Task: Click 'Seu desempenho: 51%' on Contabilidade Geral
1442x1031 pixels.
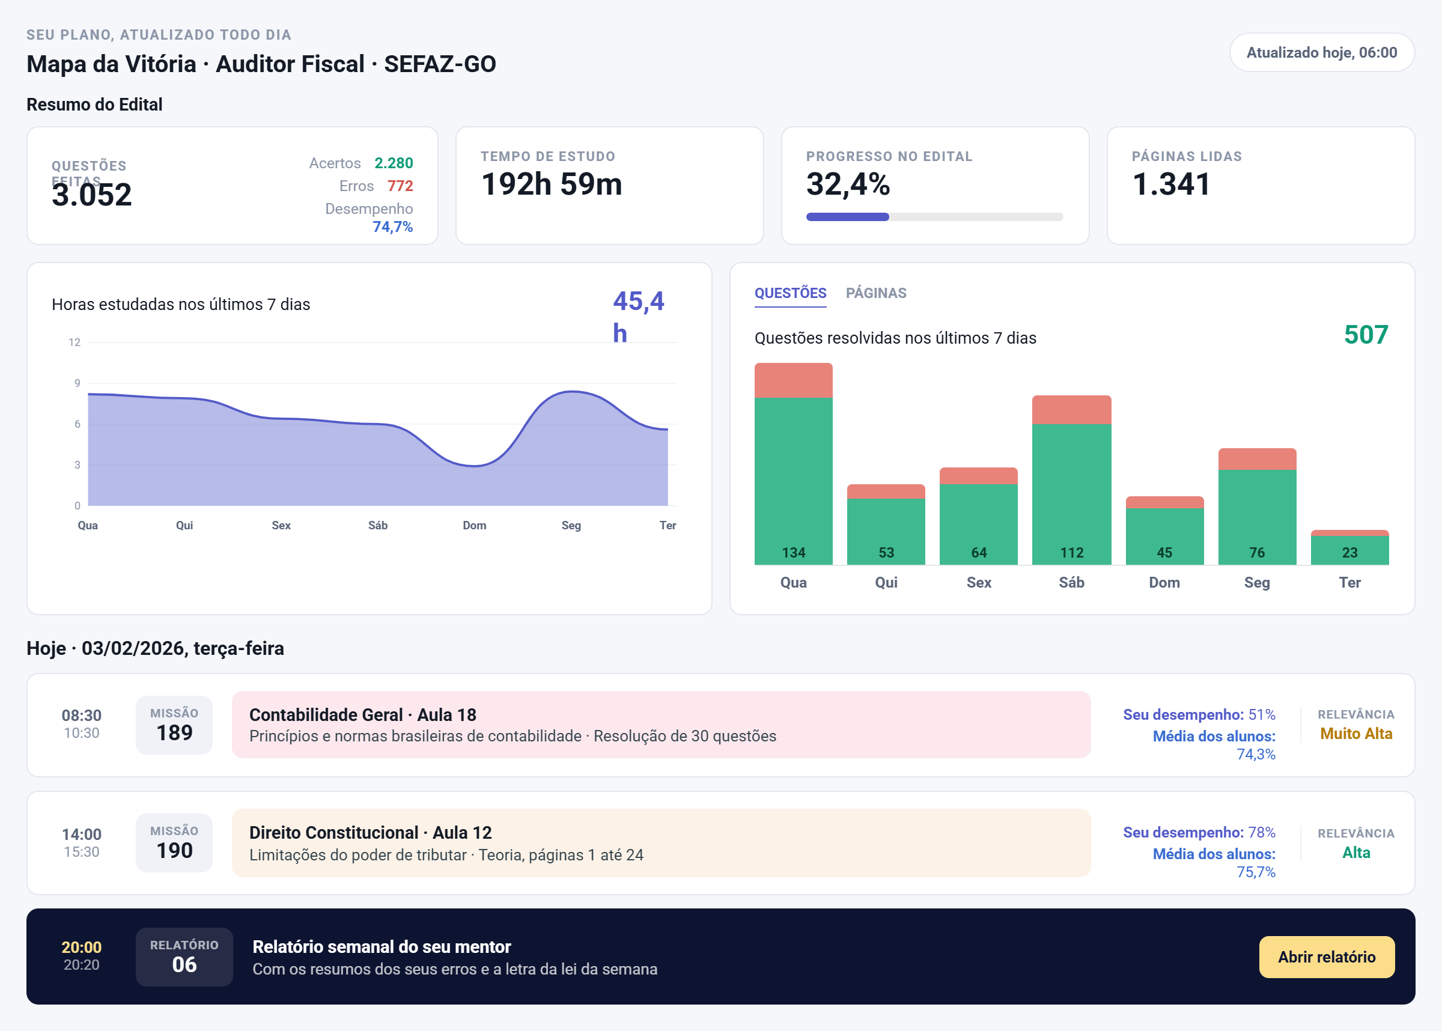Action: click(1199, 714)
